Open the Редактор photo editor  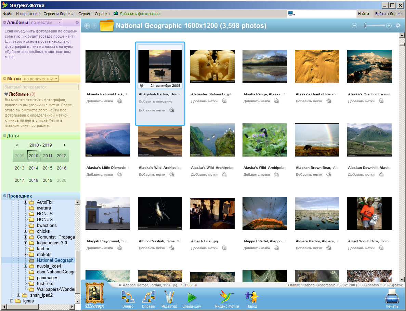(x=169, y=297)
